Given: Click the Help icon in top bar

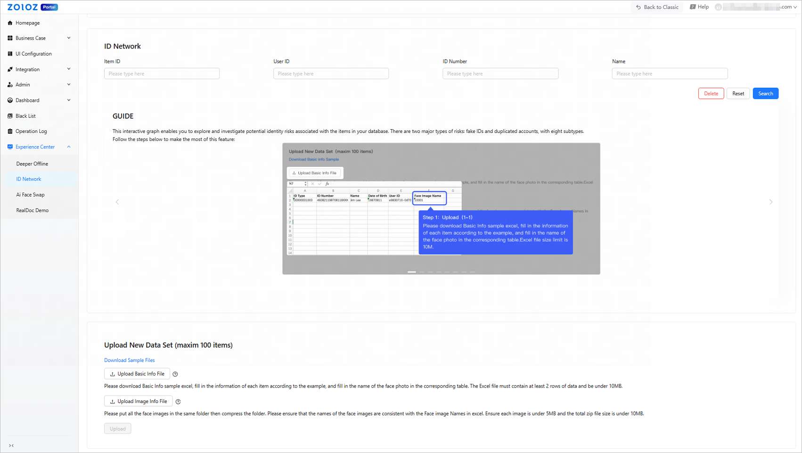Looking at the screenshot, I should (x=693, y=7).
